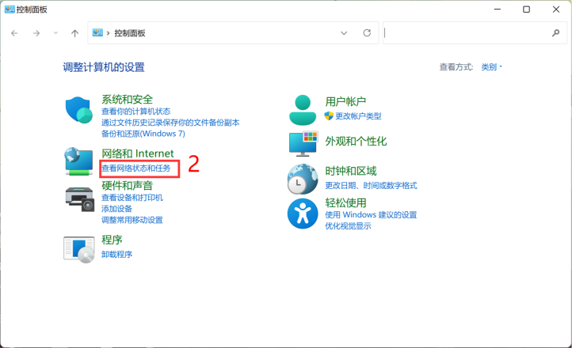Screen dimensions: 572x348
Task: Click the Programs disc icon
Action: click(79, 249)
